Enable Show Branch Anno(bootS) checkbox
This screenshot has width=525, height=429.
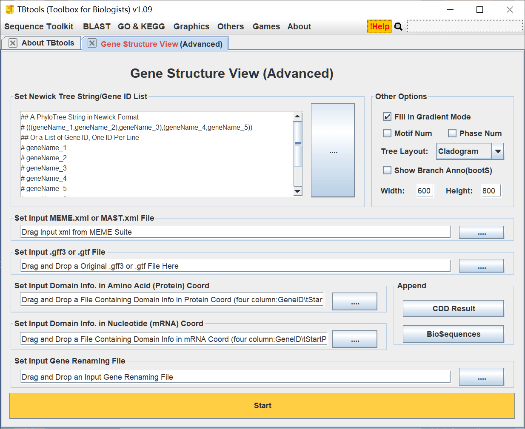[387, 170]
